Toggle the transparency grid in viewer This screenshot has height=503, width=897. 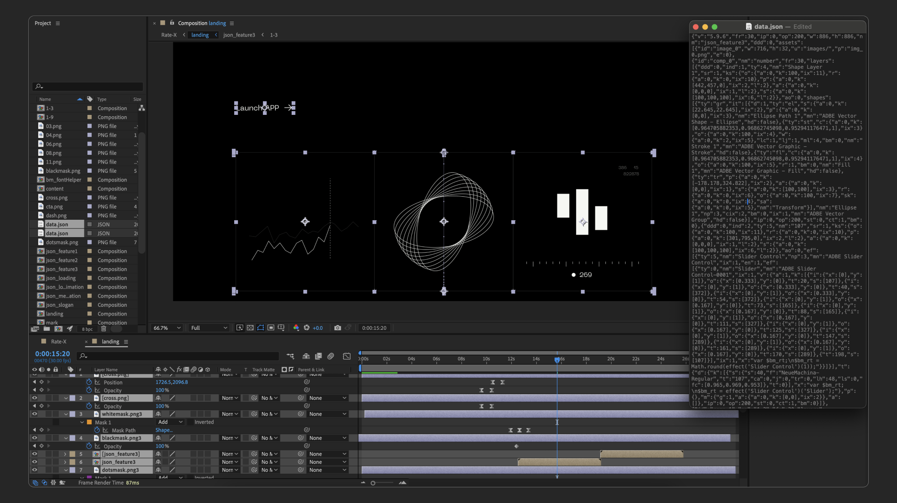250,328
